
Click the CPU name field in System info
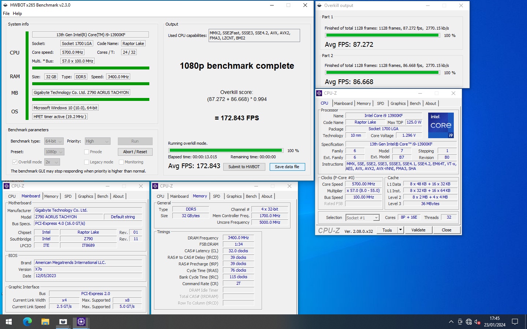coord(90,35)
